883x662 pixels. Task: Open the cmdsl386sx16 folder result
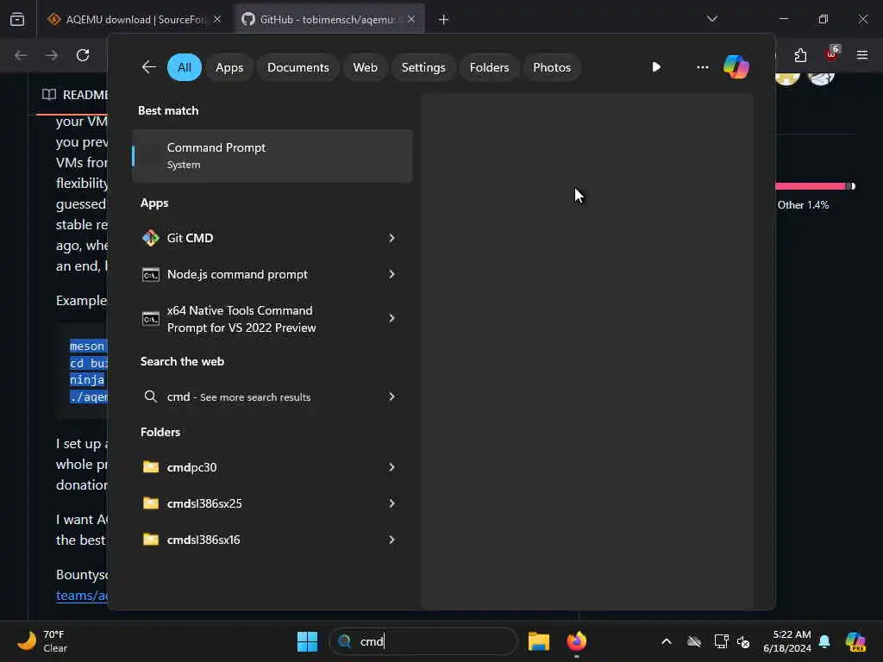pyautogui.click(x=272, y=540)
